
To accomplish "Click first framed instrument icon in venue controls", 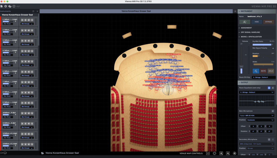I will tap(221, 153).
